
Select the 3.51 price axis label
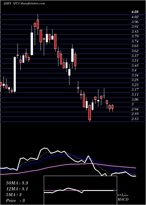[x=135, y=61]
